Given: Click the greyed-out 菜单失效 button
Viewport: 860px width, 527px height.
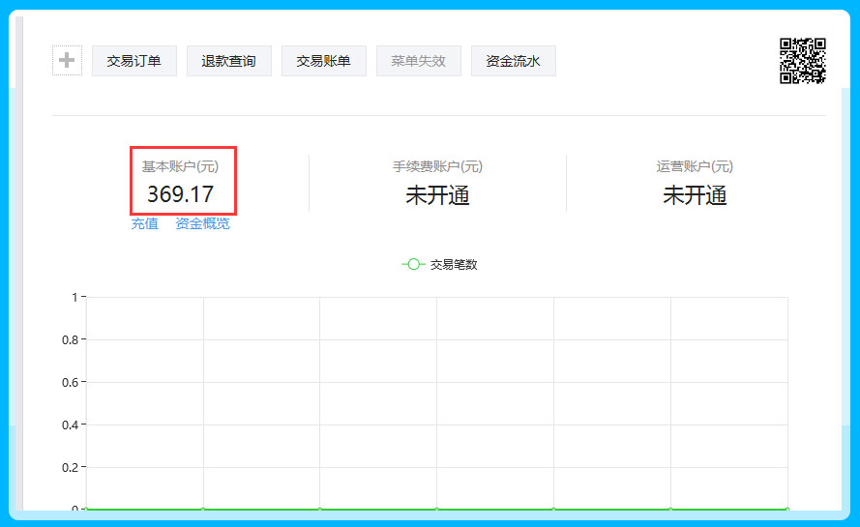Looking at the screenshot, I should pos(418,61).
